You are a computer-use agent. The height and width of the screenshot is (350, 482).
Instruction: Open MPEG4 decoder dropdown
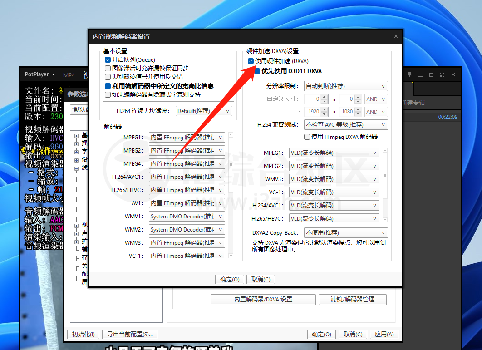pos(187,163)
